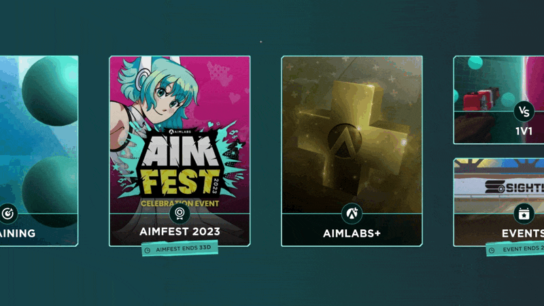Click the Aimlabs logo in AimFest artwork
This screenshot has width=544, height=306.
pyautogui.click(x=180, y=132)
